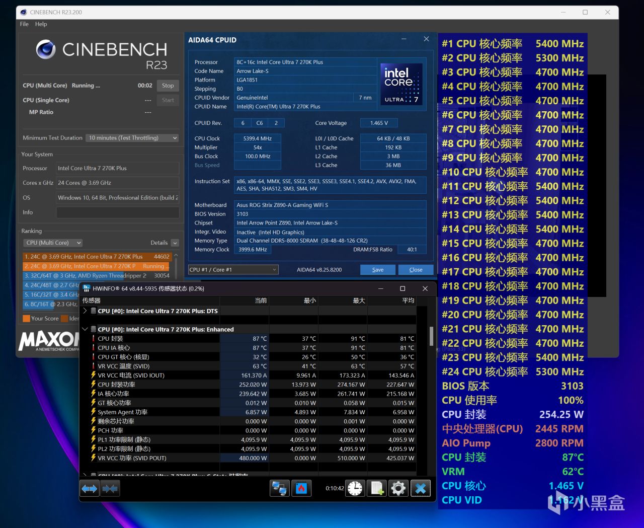Click the orange Your Score color swatch
This screenshot has height=528, width=644.
click(x=26, y=319)
